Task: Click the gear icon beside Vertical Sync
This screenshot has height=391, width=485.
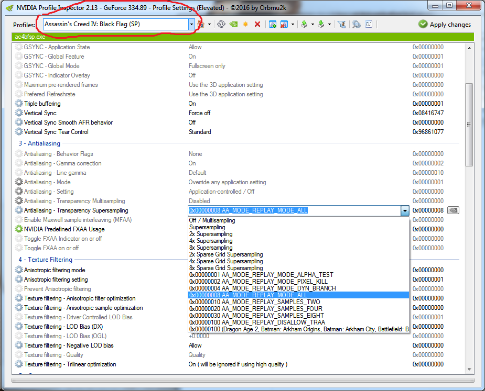Action: tap(19, 113)
